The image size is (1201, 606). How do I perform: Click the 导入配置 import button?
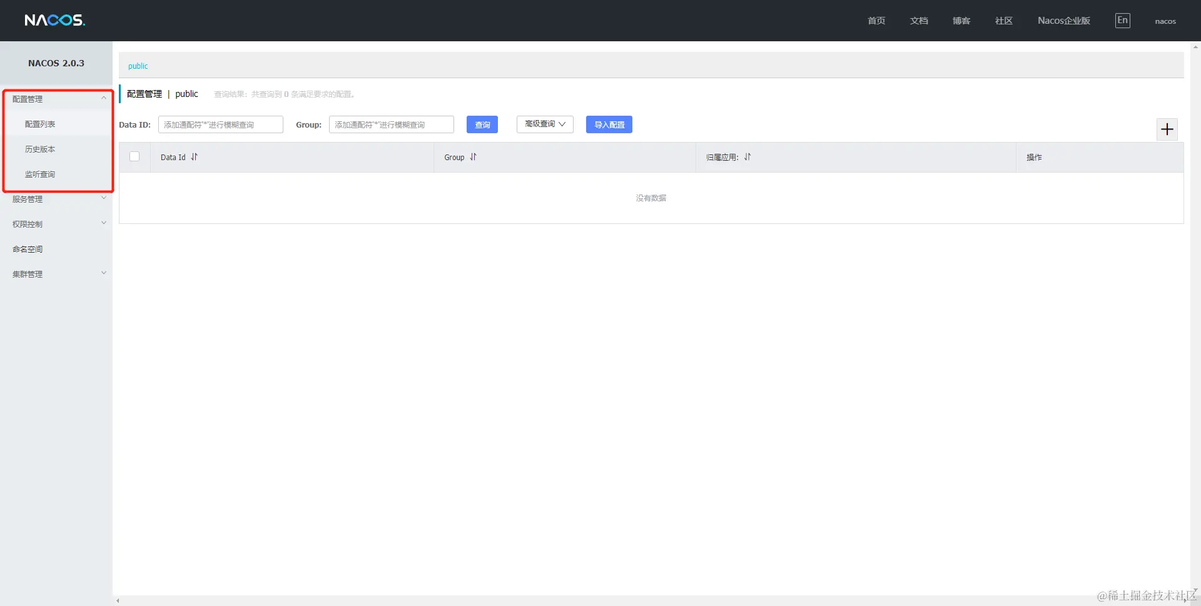tap(609, 124)
